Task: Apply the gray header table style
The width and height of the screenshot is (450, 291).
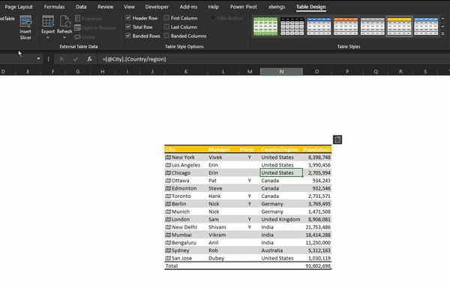Action: click(x=372, y=26)
